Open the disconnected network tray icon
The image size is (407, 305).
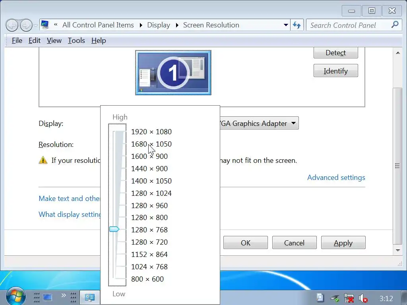point(349,298)
